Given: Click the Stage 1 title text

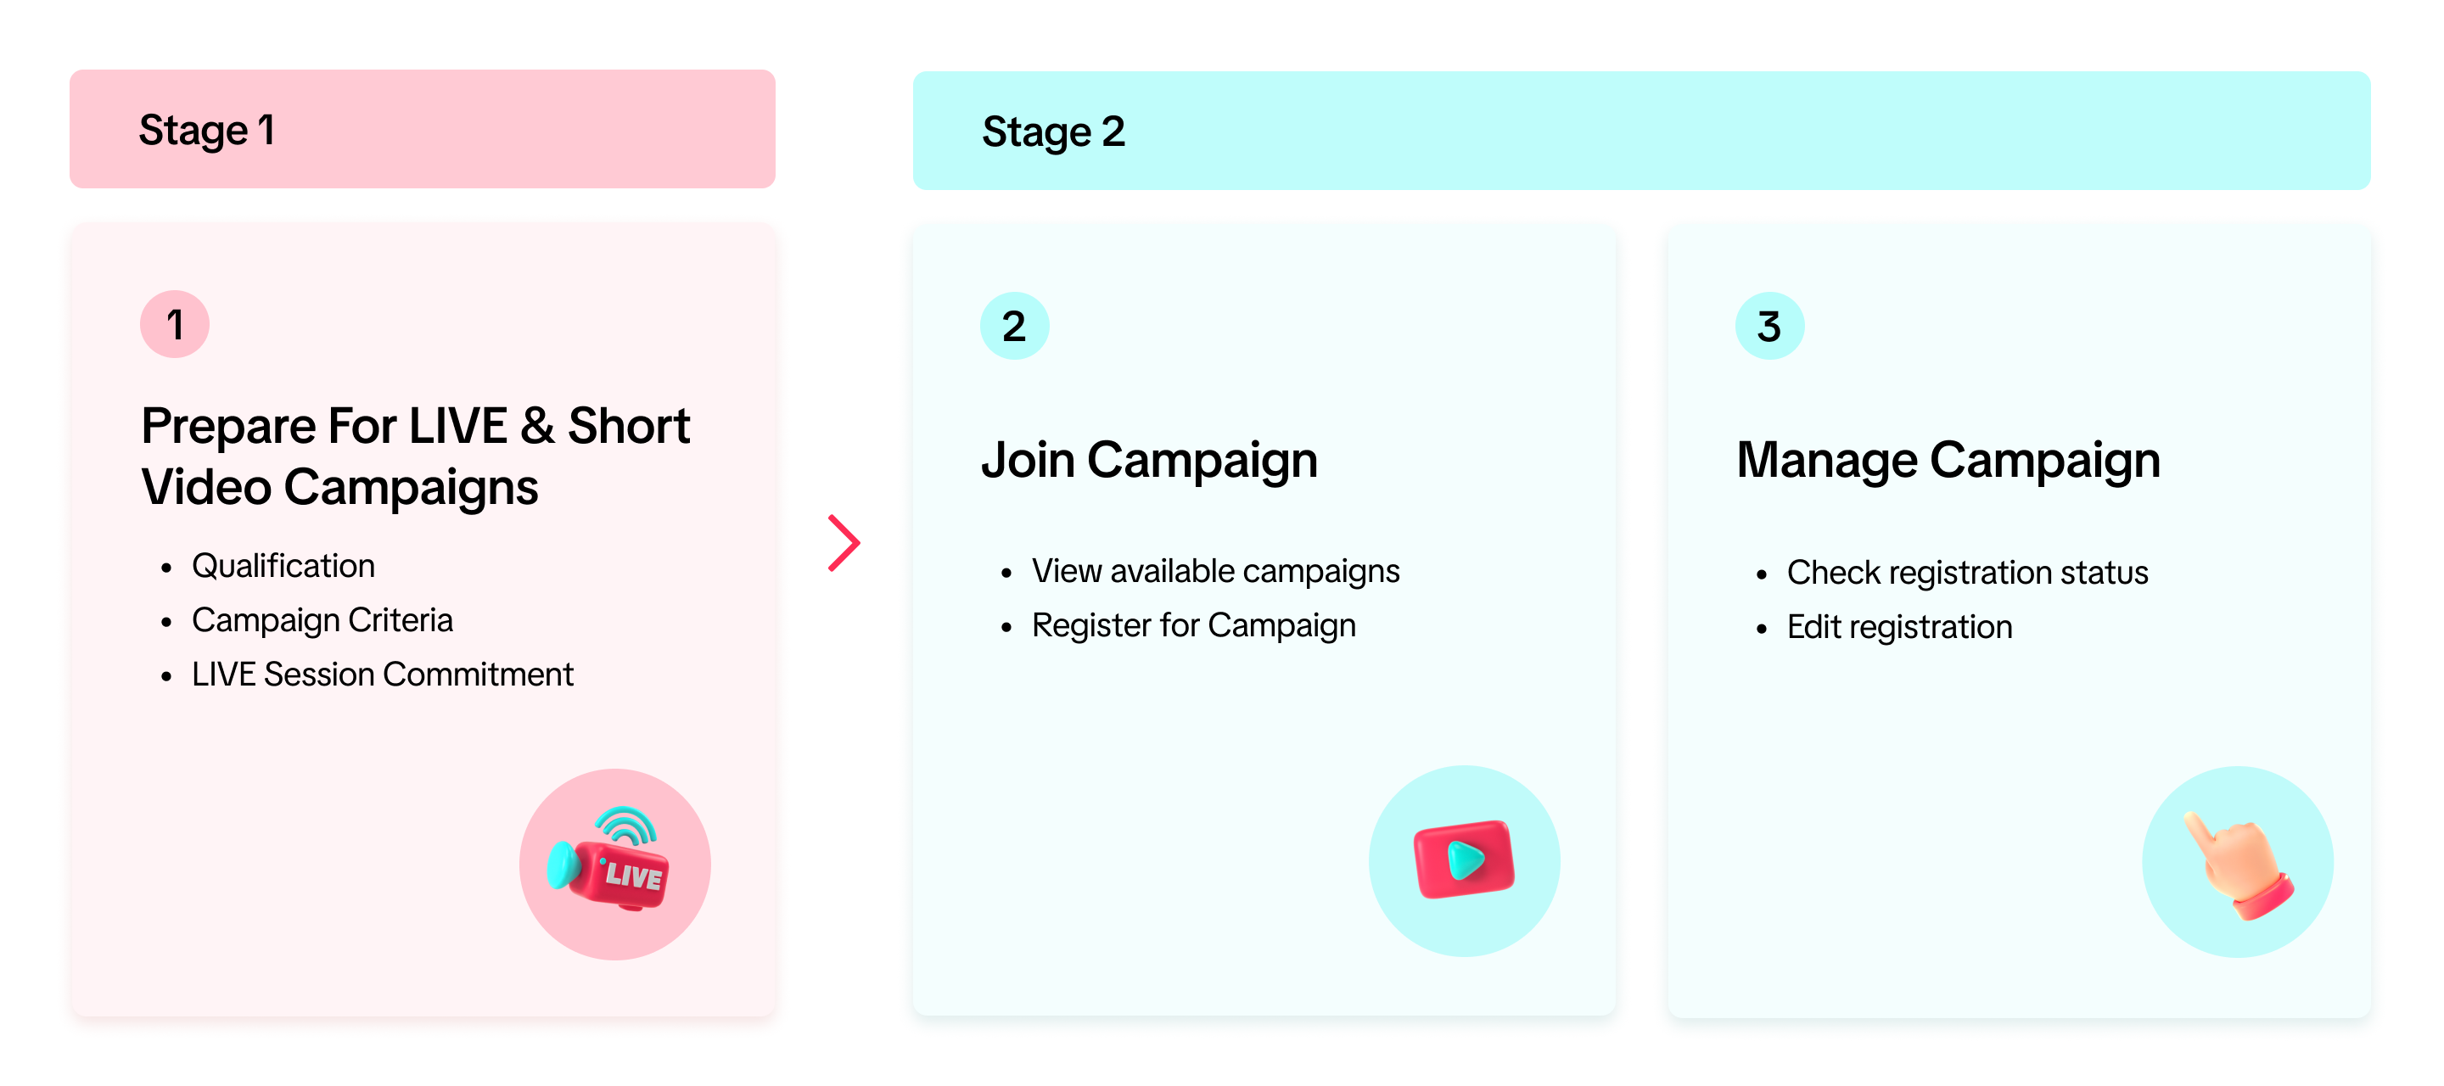Looking at the screenshot, I should [x=207, y=130].
